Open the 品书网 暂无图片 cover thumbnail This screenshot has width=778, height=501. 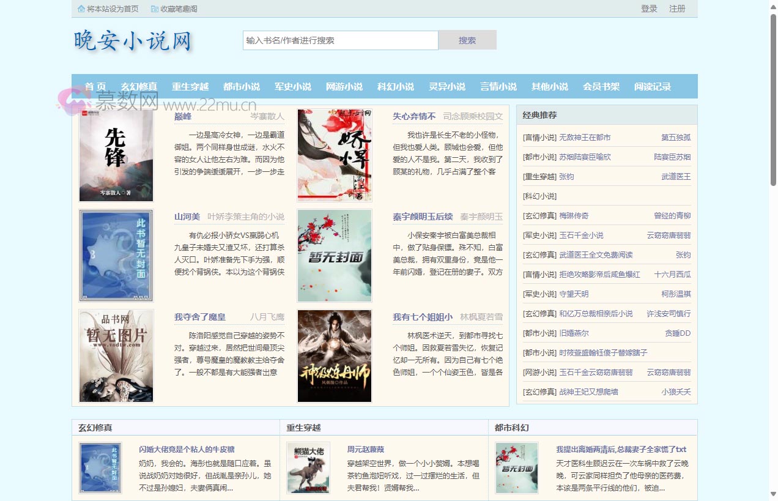coord(116,355)
